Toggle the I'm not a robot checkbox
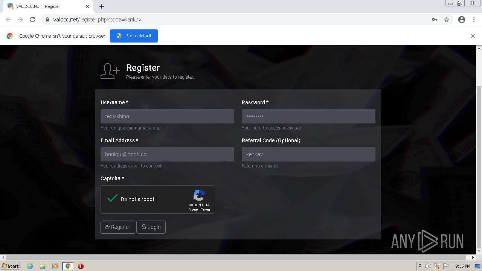This screenshot has height=271, width=482. pos(112,198)
